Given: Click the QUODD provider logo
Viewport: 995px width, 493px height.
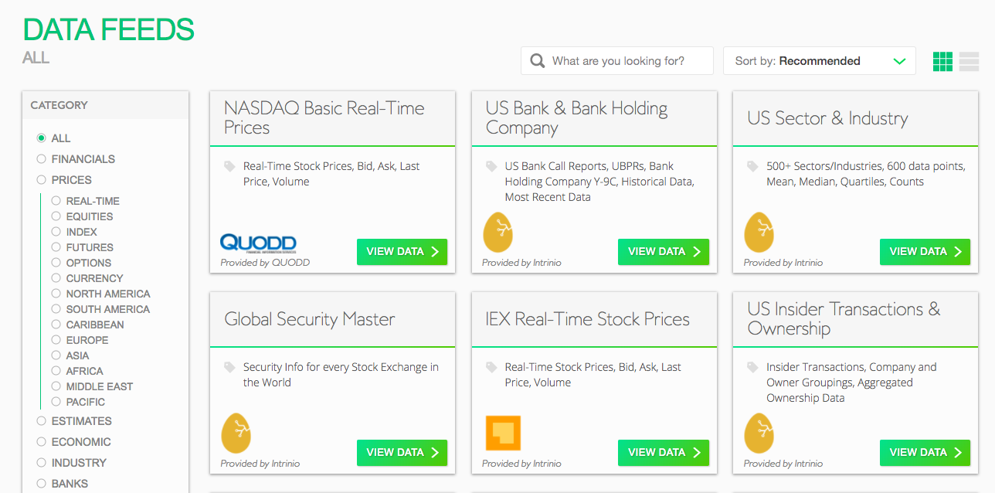Looking at the screenshot, I should click(x=258, y=243).
